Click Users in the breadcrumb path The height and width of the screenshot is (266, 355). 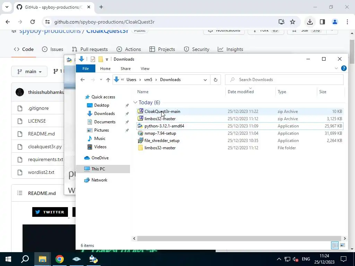(x=131, y=80)
